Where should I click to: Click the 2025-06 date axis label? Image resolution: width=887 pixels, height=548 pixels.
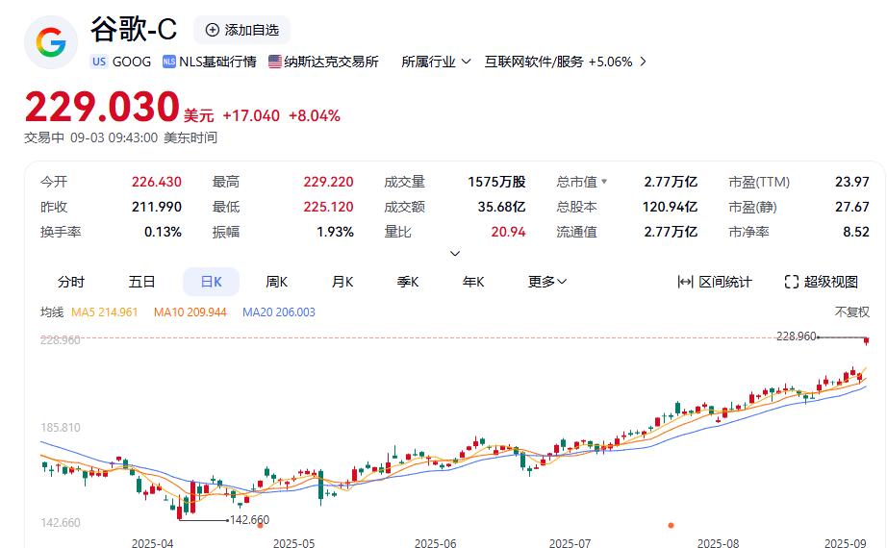tap(435, 543)
